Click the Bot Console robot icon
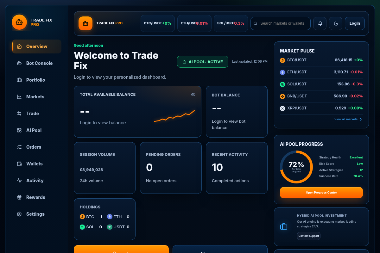380x253 pixels. (19, 63)
